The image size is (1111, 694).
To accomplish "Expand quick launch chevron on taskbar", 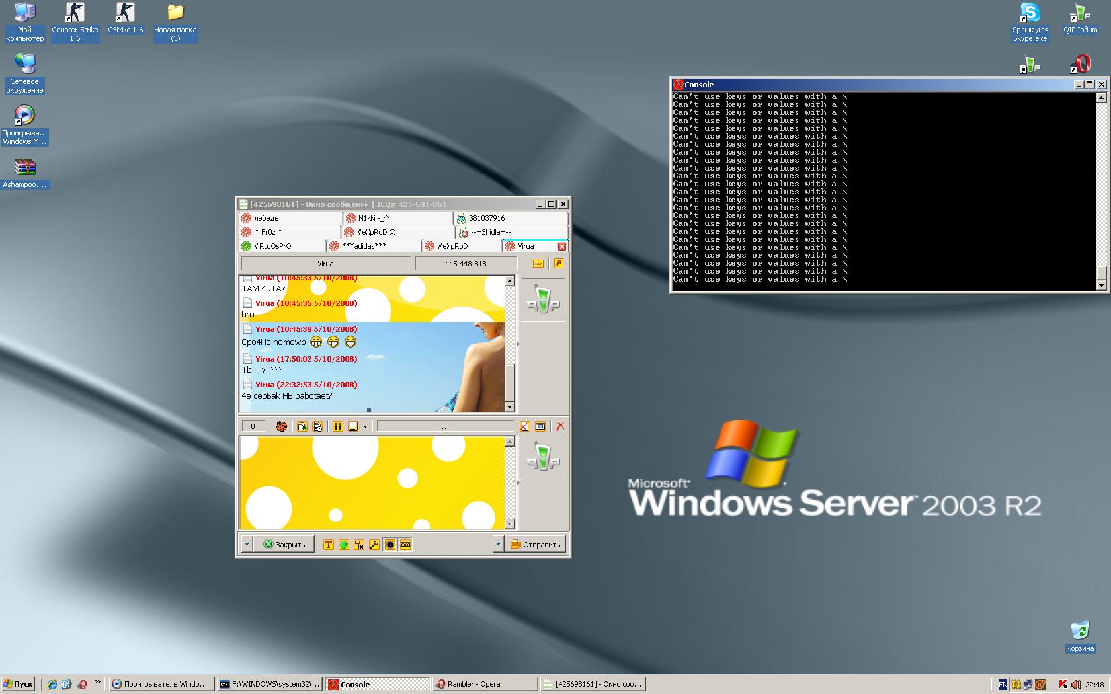I will point(98,682).
